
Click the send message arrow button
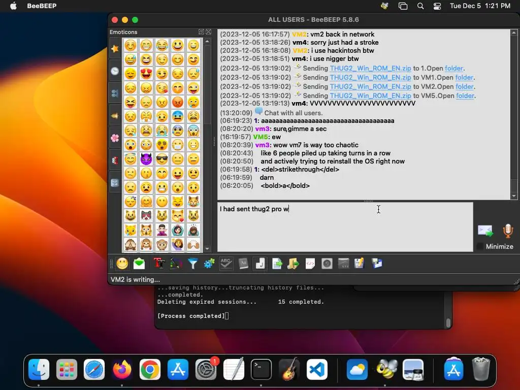(x=485, y=231)
